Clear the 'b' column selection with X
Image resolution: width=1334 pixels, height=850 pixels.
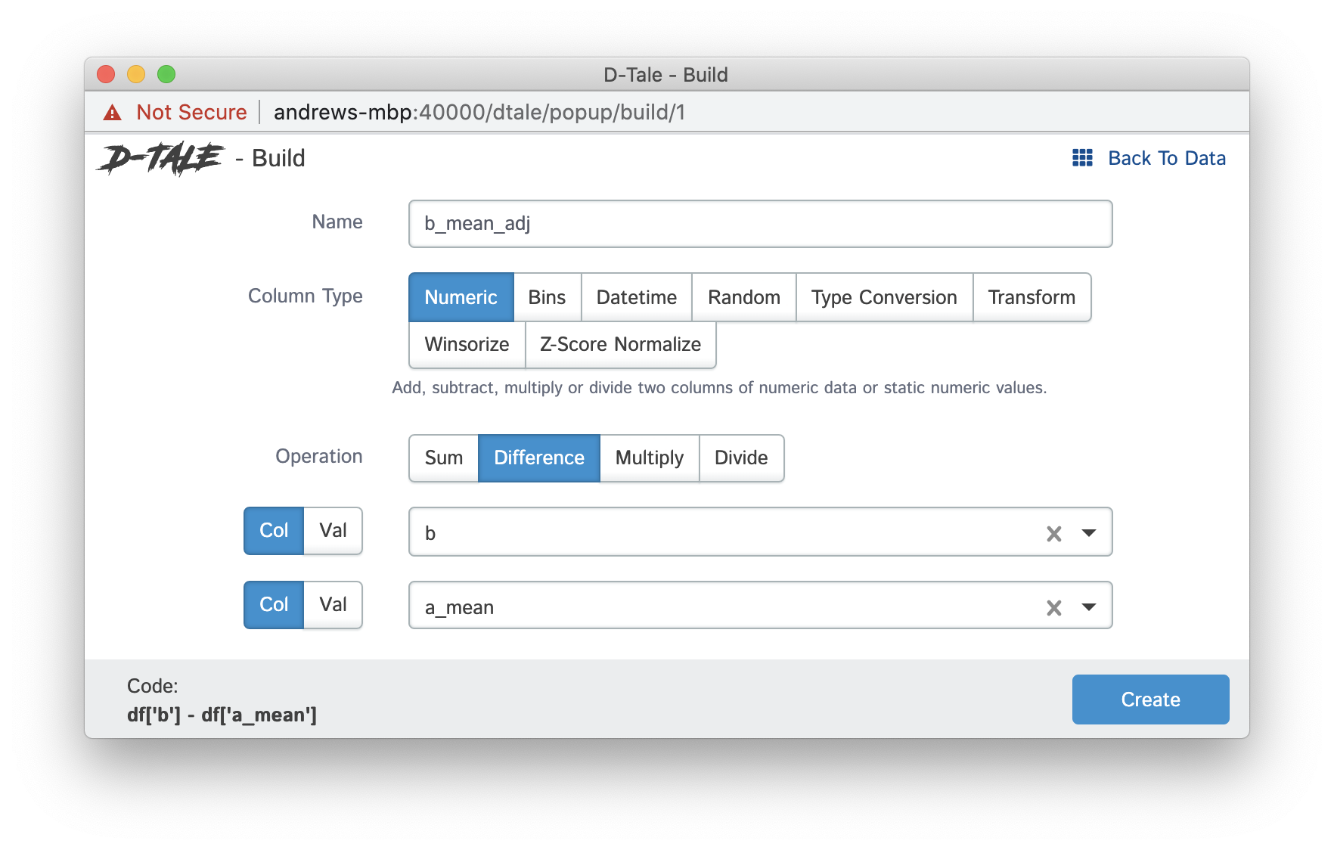click(x=1053, y=533)
